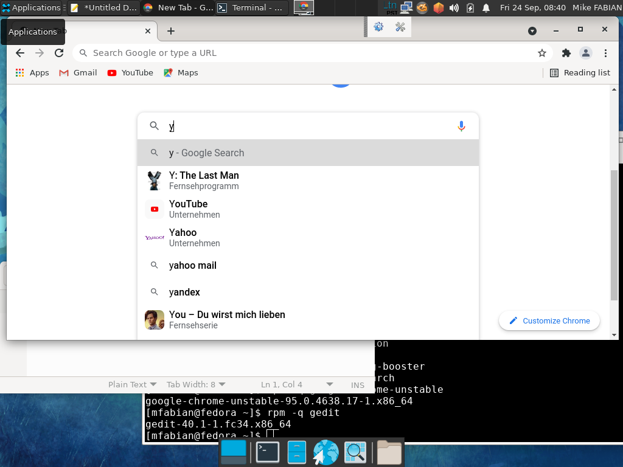Click the reload page icon
This screenshot has width=623, height=467.
(x=59, y=53)
